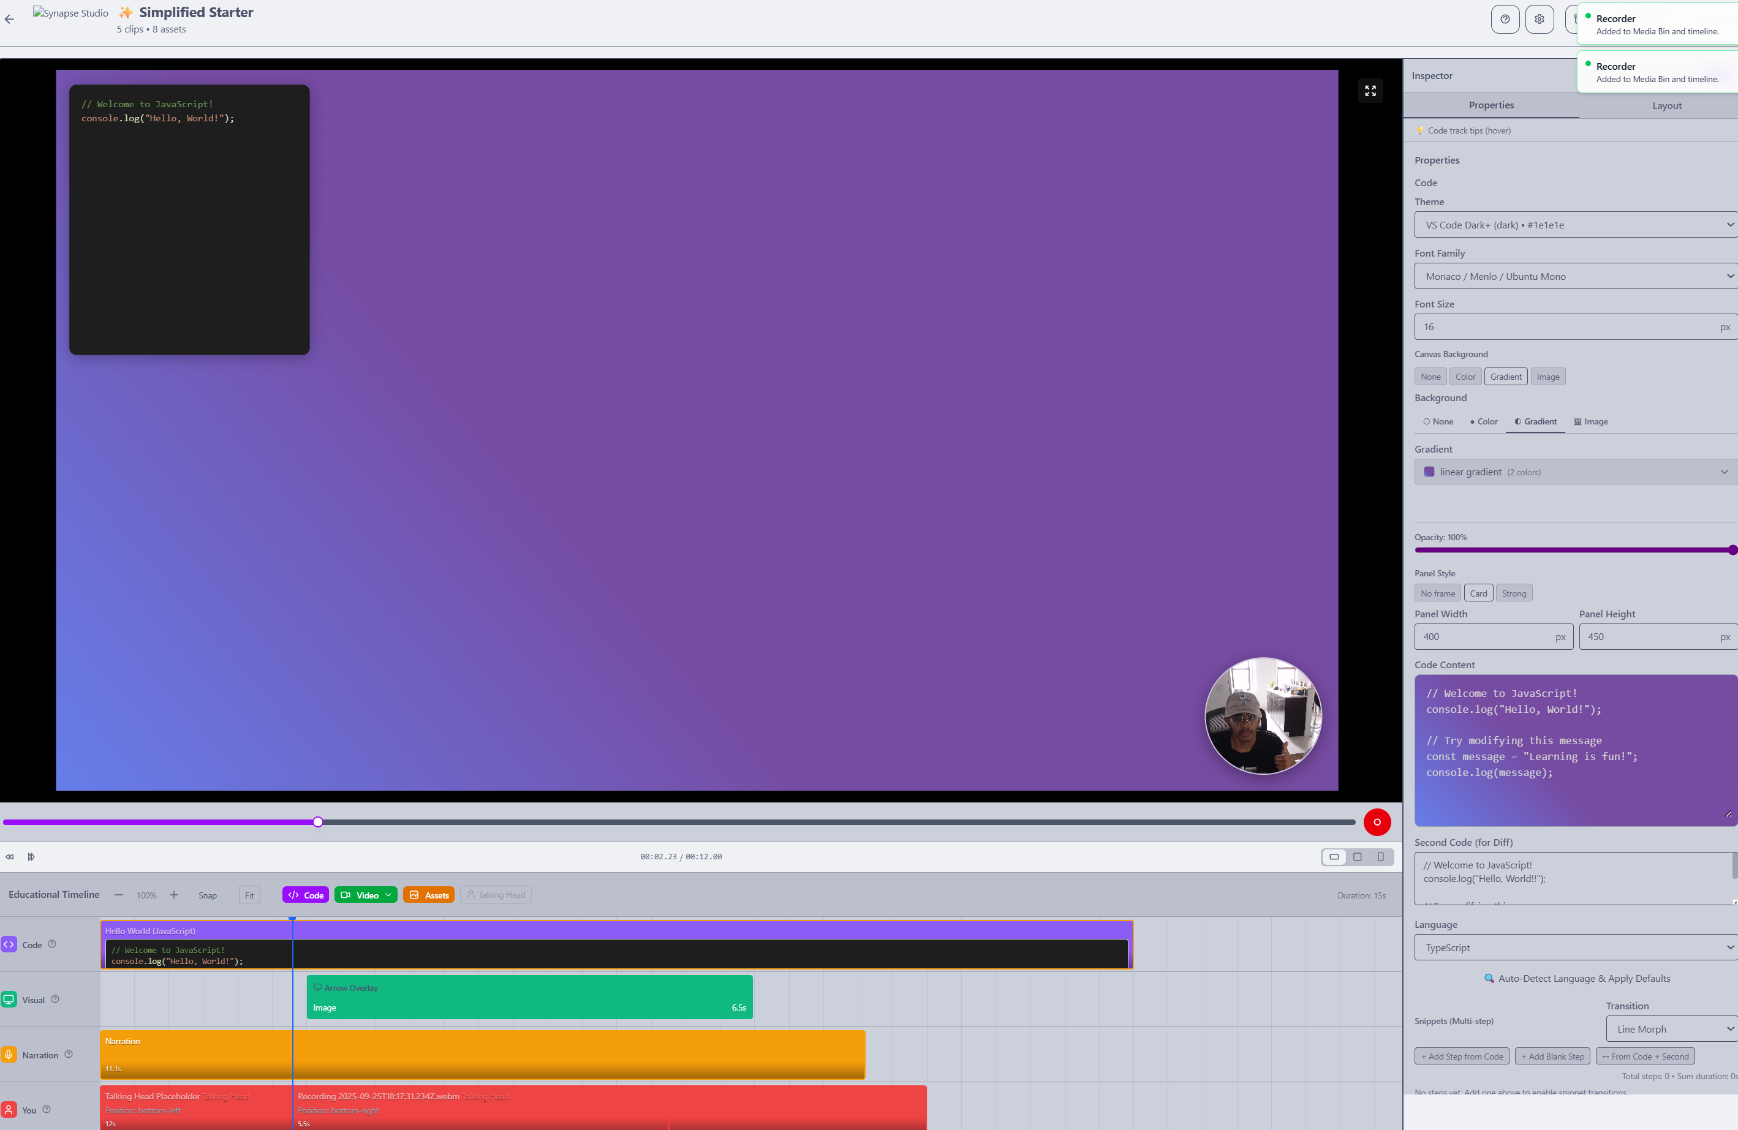This screenshot has height=1130, width=1738.
Task: Click the Code track help icon
Action: (52, 944)
